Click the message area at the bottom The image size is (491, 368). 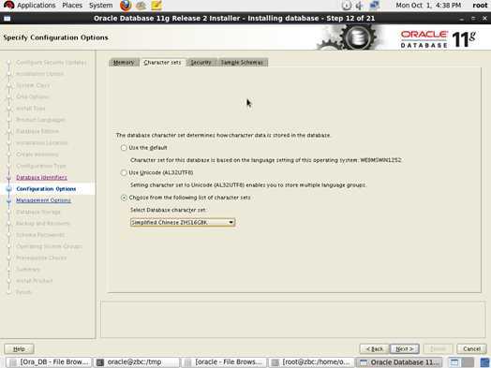293,319
